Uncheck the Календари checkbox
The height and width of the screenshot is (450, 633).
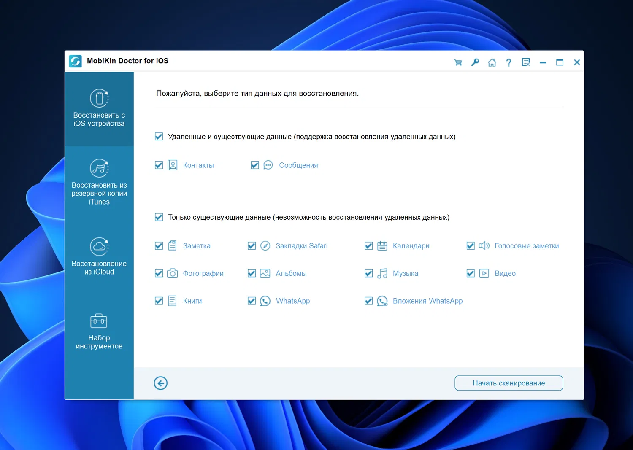coord(369,246)
